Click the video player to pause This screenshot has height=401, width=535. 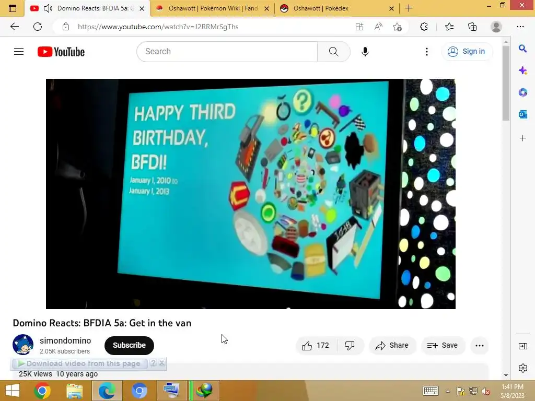coord(251,194)
